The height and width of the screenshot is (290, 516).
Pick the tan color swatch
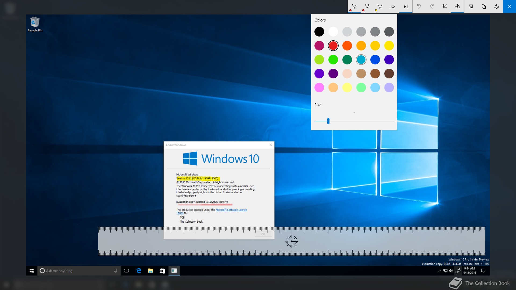361,74
